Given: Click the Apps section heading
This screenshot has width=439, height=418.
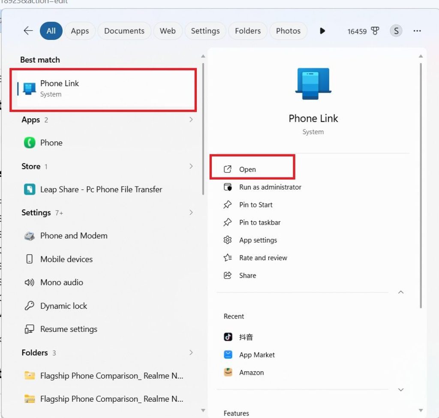Looking at the screenshot, I should click(31, 120).
